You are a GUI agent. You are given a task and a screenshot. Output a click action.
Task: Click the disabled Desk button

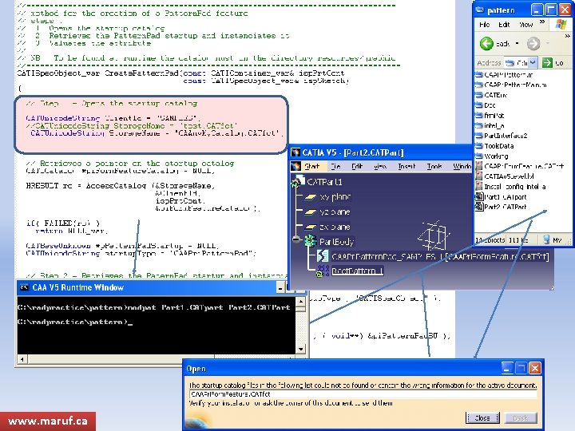point(521,417)
